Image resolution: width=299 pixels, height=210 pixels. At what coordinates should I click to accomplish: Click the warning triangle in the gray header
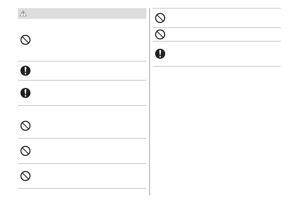[x=23, y=14]
